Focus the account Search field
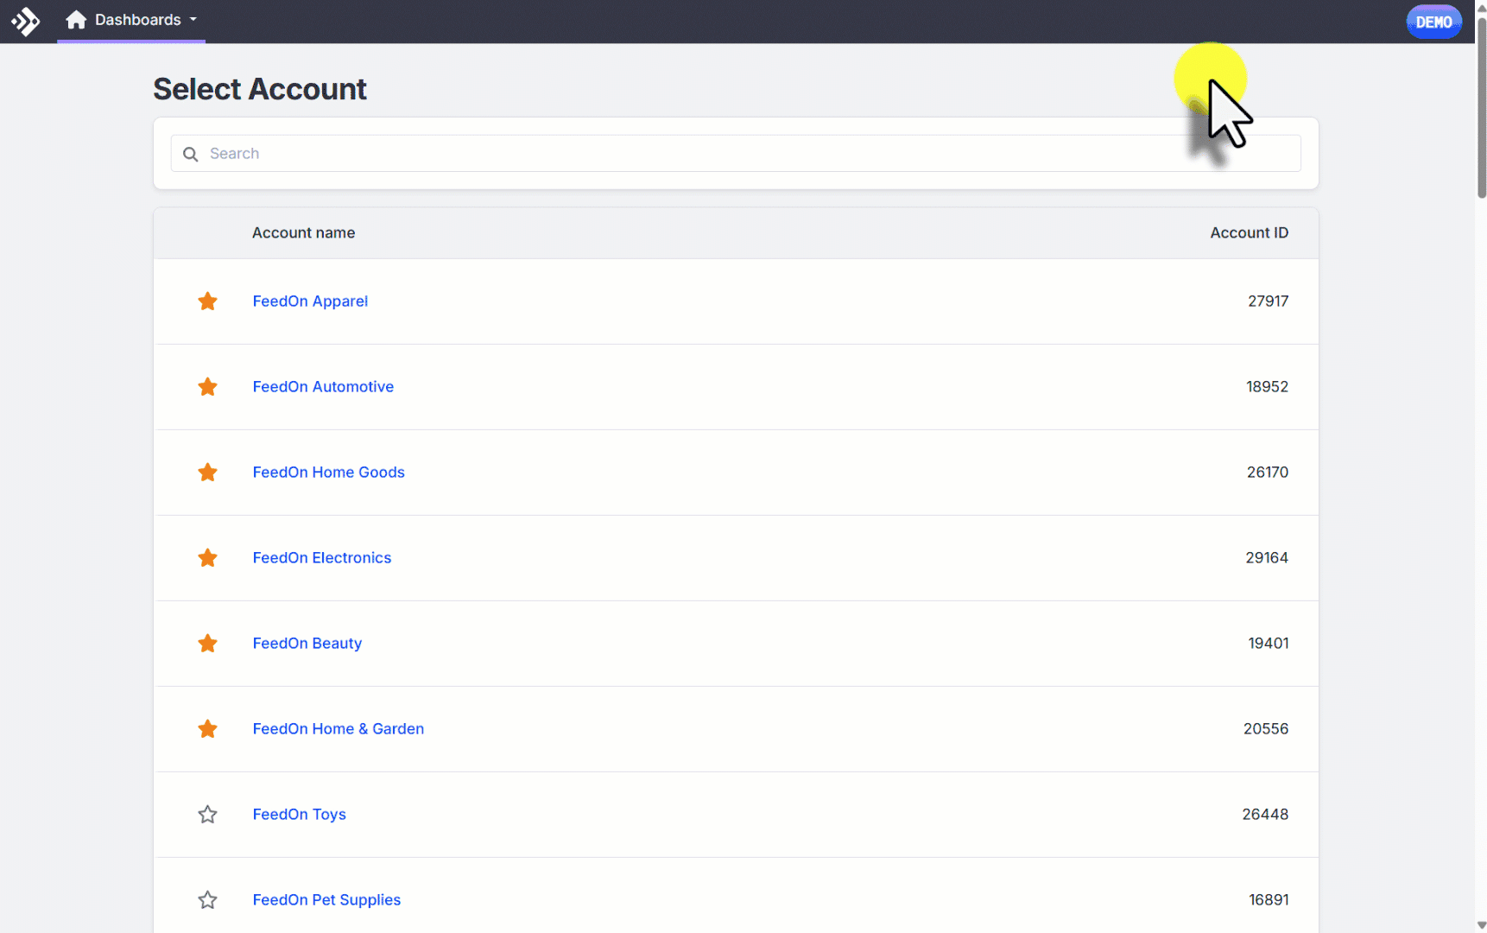This screenshot has width=1487, height=933. click(x=736, y=153)
